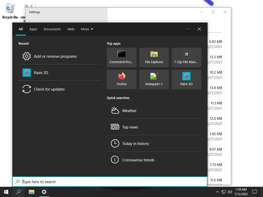Screen dimensions: 263x197
Task: Open Command Prompt from Top apps
Action: coord(121,57)
